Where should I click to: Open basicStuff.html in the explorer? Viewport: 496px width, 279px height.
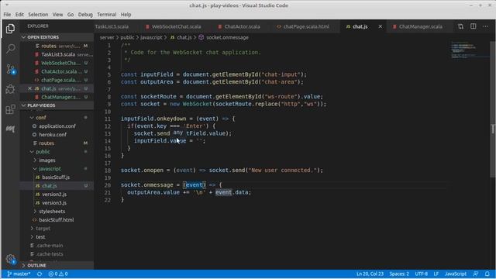[57, 220]
